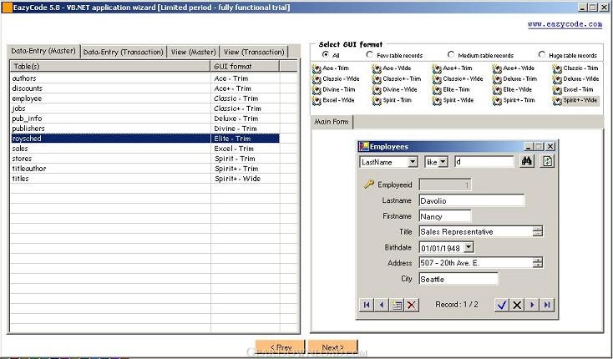Select the Main Form tab

tap(332, 122)
